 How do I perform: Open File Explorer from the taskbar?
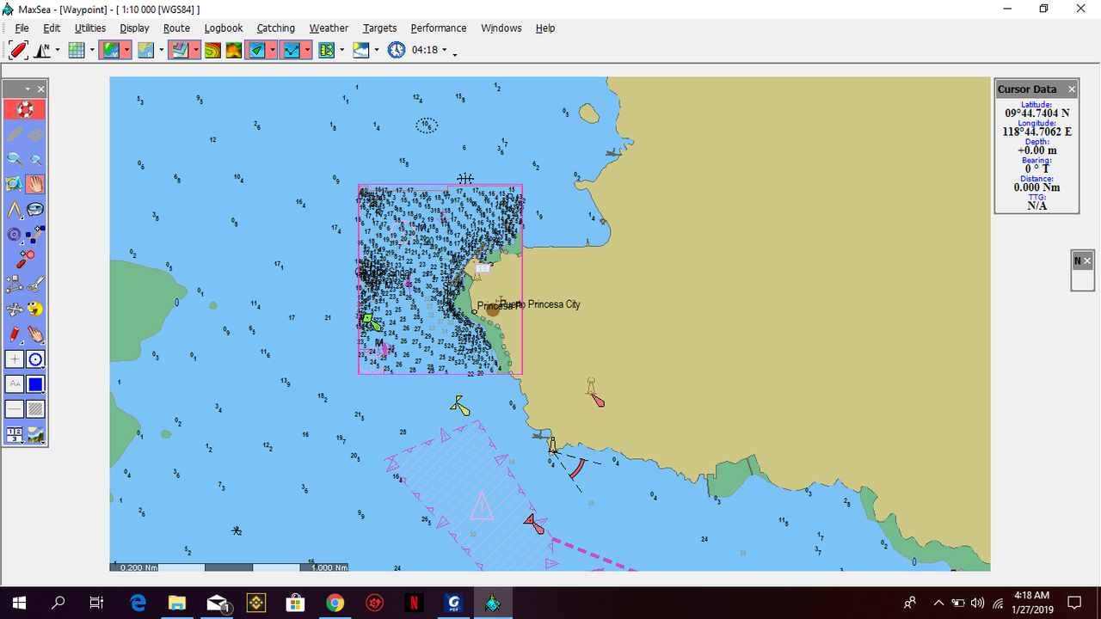pyautogui.click(x=177, y=603)
